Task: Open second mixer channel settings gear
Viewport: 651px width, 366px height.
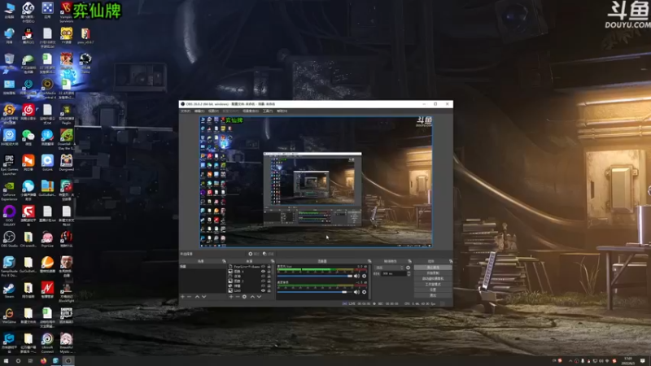Action: (x=364, y=292)
